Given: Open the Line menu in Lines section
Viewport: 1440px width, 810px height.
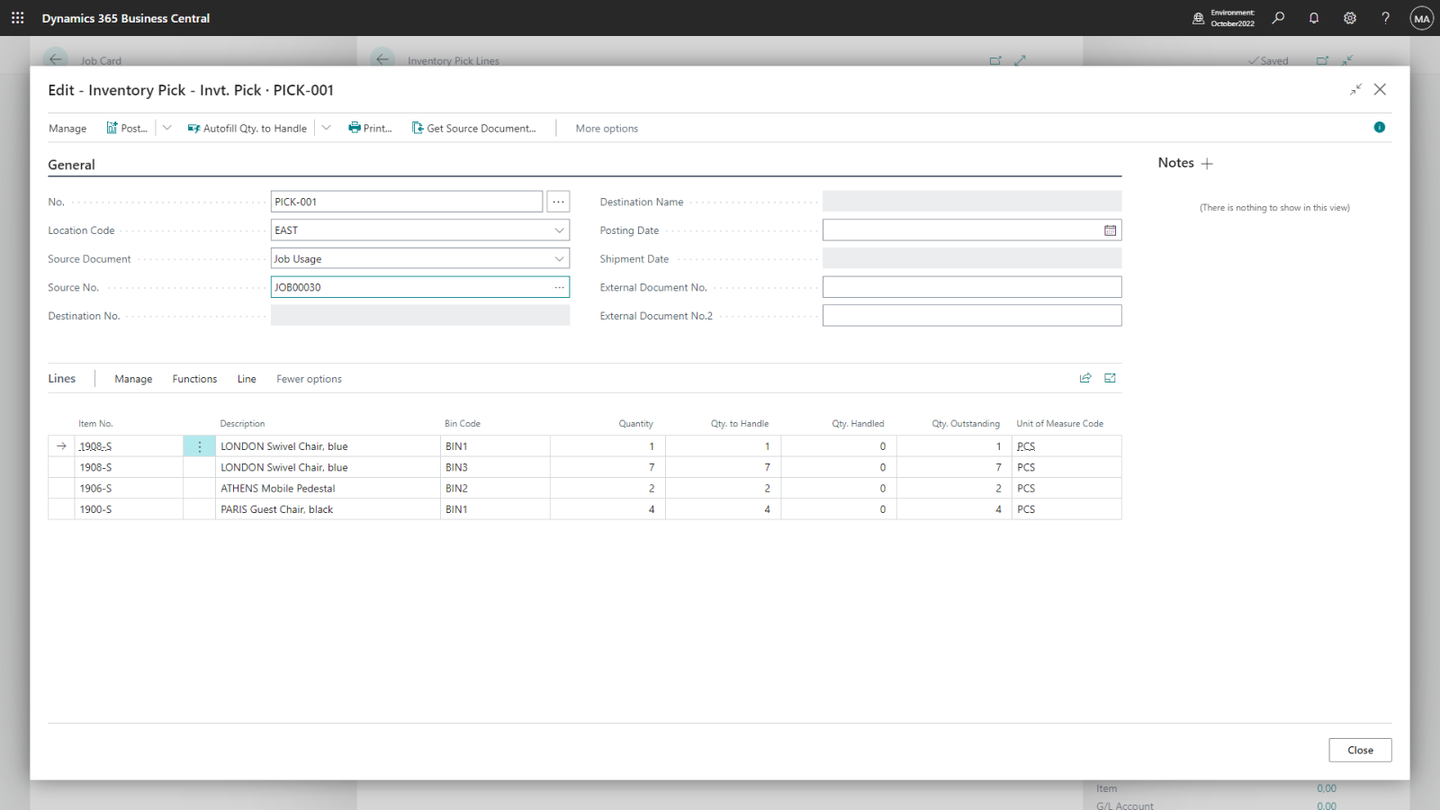Looking at the screenshot, I should [247, 379].
